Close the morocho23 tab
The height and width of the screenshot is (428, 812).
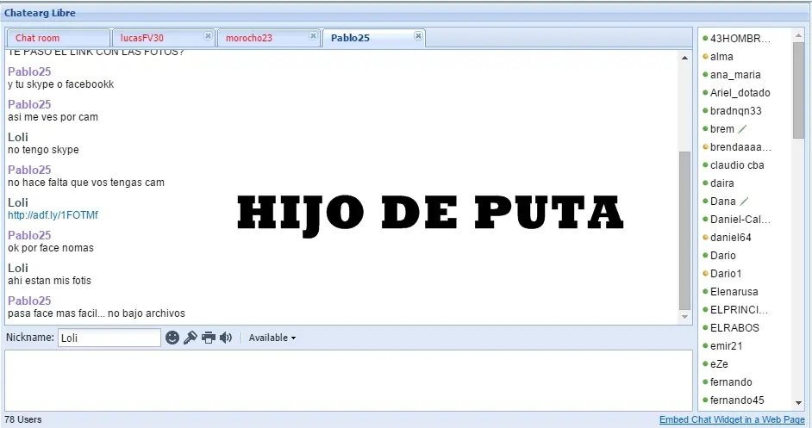coord(313,35)
